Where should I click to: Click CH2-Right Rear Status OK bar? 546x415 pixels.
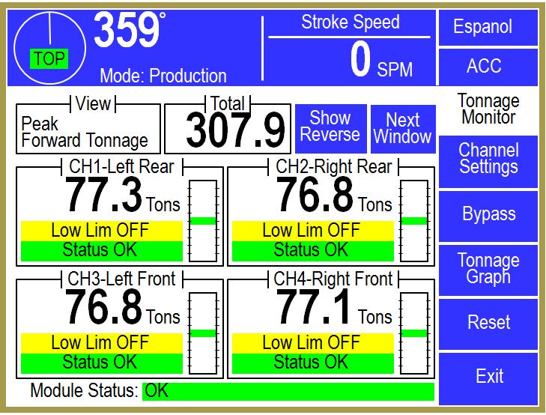pyautogui.click(x=311, y=250)
